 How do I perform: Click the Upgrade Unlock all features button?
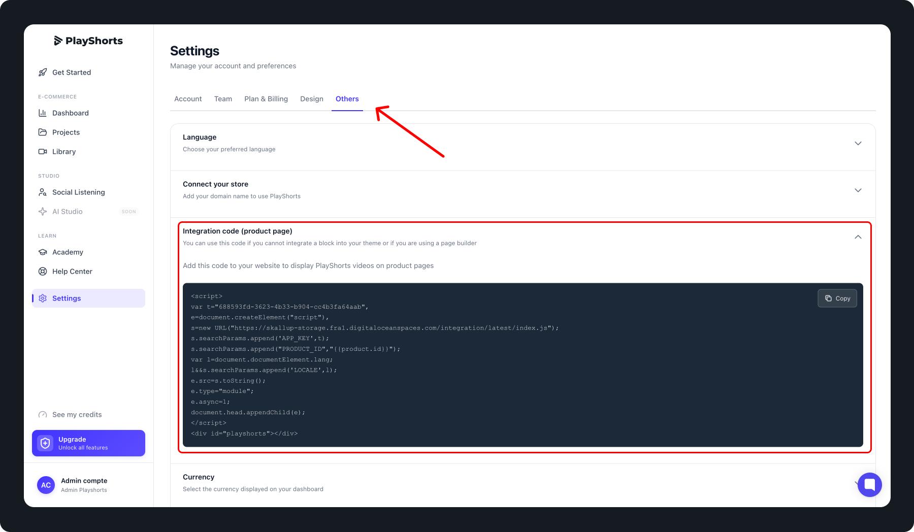89,443
